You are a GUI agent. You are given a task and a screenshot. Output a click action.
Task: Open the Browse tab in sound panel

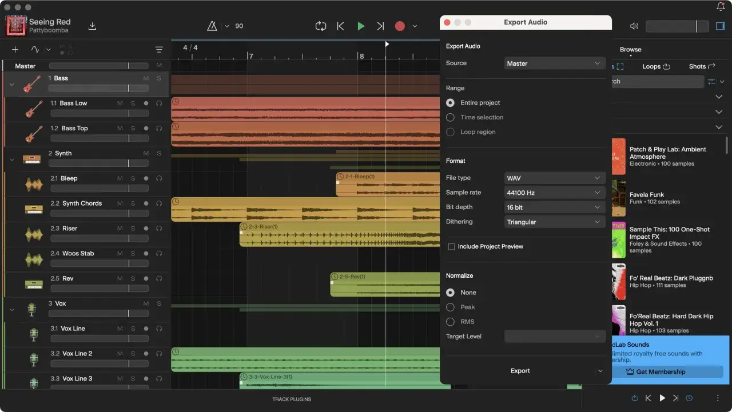(630, 50)
